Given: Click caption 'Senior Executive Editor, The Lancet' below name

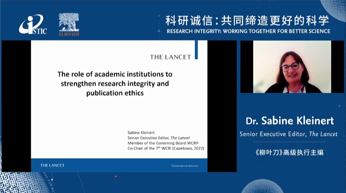Looking at the screenshot, I should click(288, 134).
